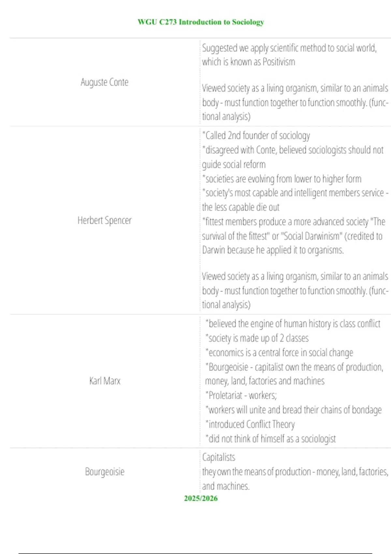The height and width of the screenshot is (554, 391).
Task: Select the Auguste Conte term cell
Action: [105, 82]
